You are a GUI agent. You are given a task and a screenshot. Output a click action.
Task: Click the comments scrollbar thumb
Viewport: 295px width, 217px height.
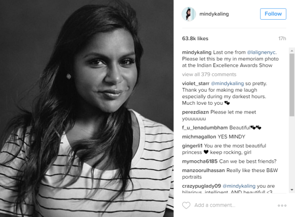click(x=292, y=85)
